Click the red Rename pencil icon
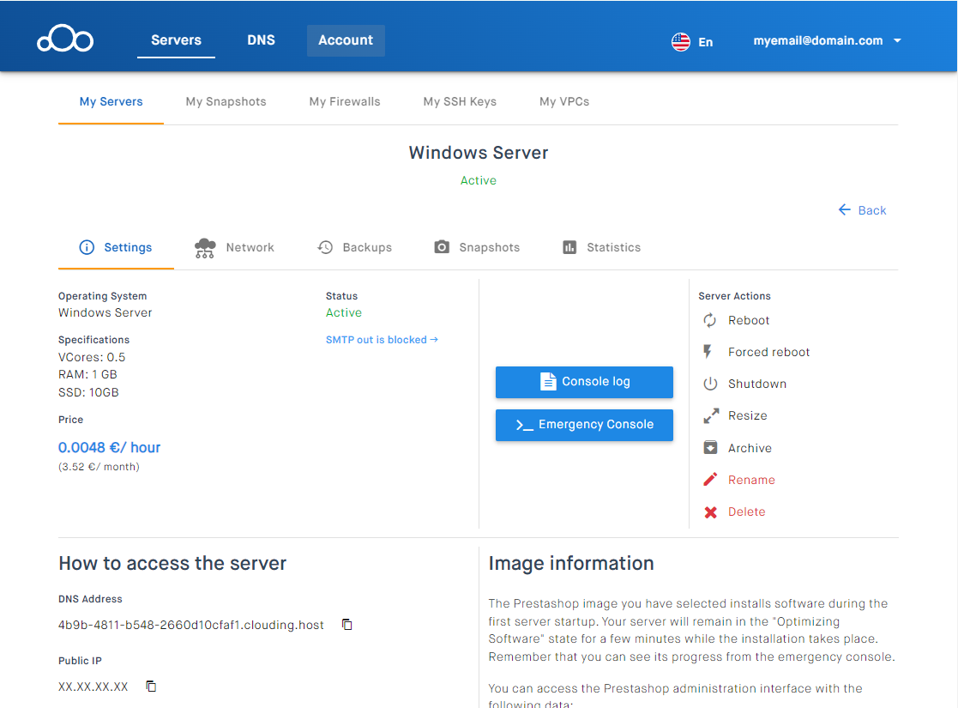 coord(710,480)
